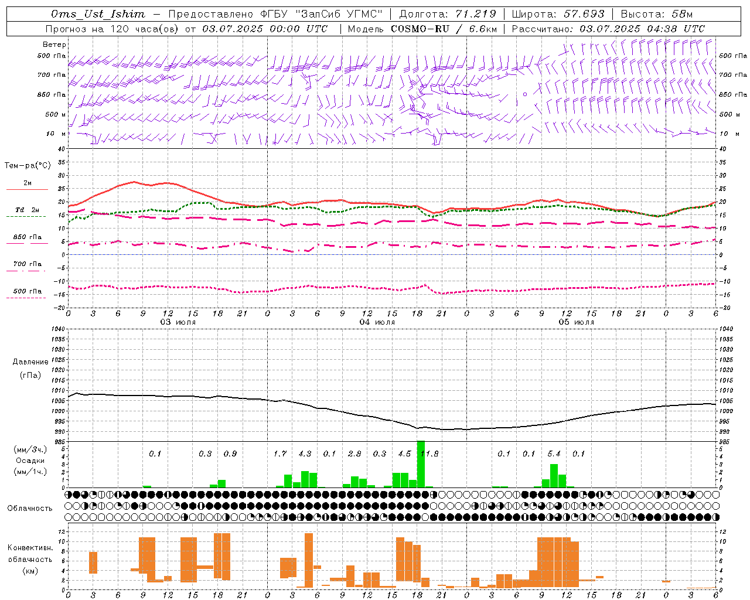
Task: Click the Конвективн. label of convective cloud panel
Action: pos(30,548)
